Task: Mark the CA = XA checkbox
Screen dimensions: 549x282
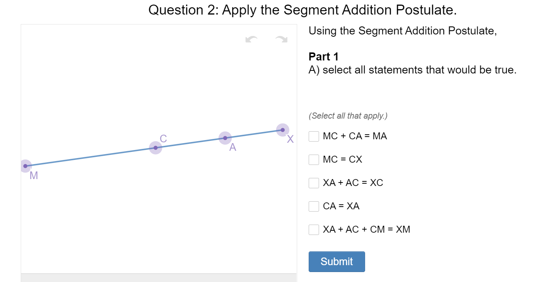Action: (x=314, y=206)
